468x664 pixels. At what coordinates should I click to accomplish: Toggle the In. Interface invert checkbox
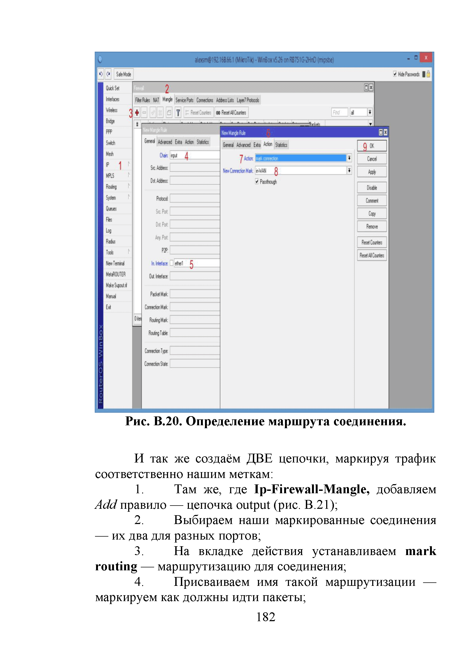coord(172,263)
